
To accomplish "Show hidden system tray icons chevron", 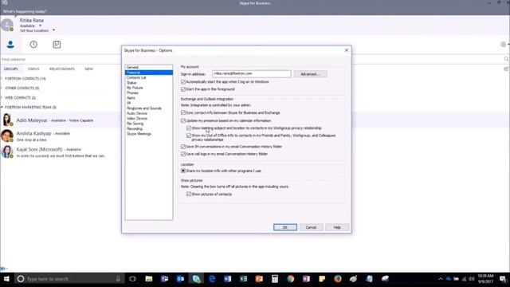I will pyautogui.click(x=441, y=279).
